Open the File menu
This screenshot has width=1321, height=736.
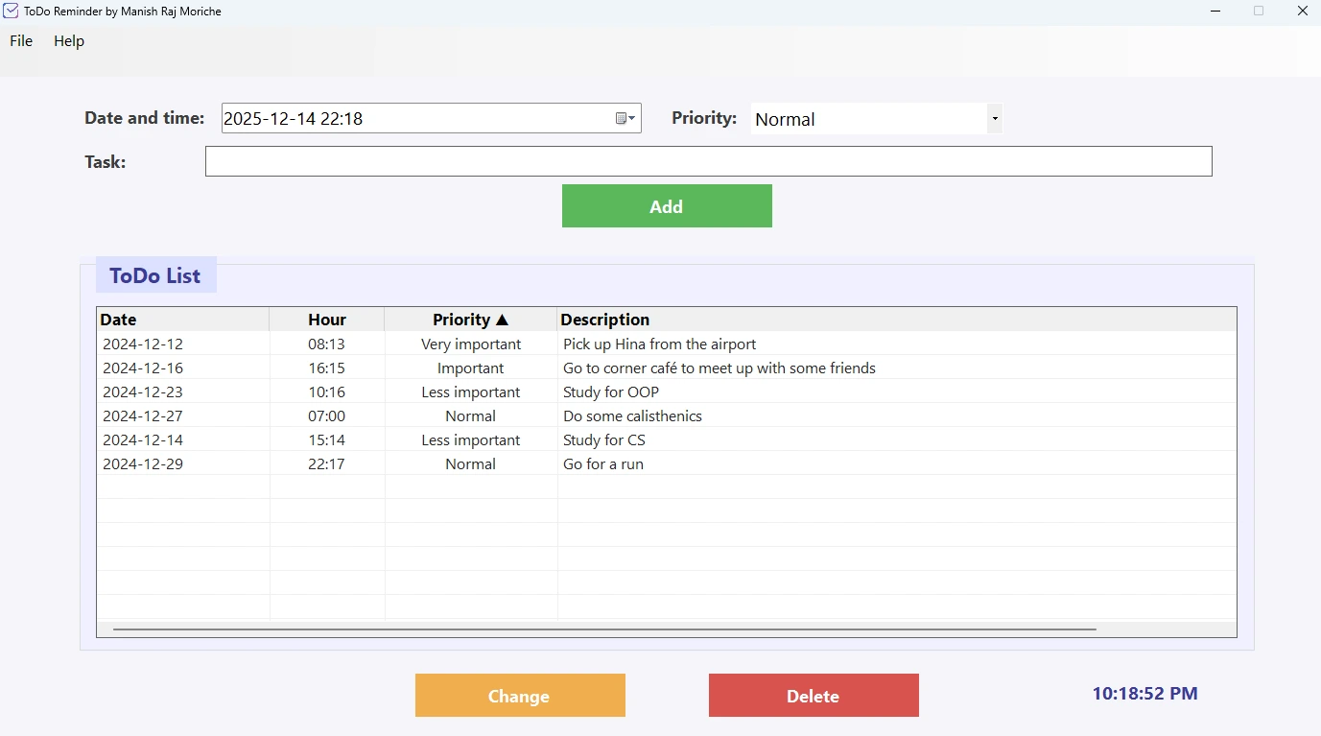tap(19, 40)
